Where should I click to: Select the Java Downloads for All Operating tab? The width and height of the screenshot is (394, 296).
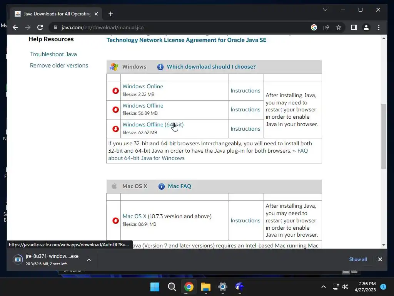57,14
